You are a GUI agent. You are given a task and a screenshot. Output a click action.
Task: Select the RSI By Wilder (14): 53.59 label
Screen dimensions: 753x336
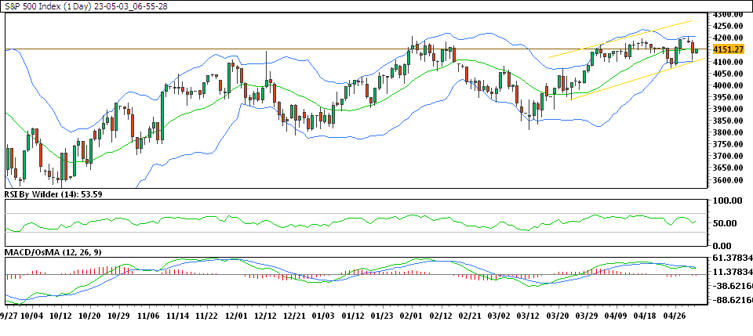point(53,194)
